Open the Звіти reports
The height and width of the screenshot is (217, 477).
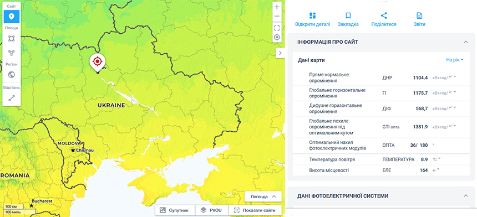pyautogui.click(x=419, y=20)
